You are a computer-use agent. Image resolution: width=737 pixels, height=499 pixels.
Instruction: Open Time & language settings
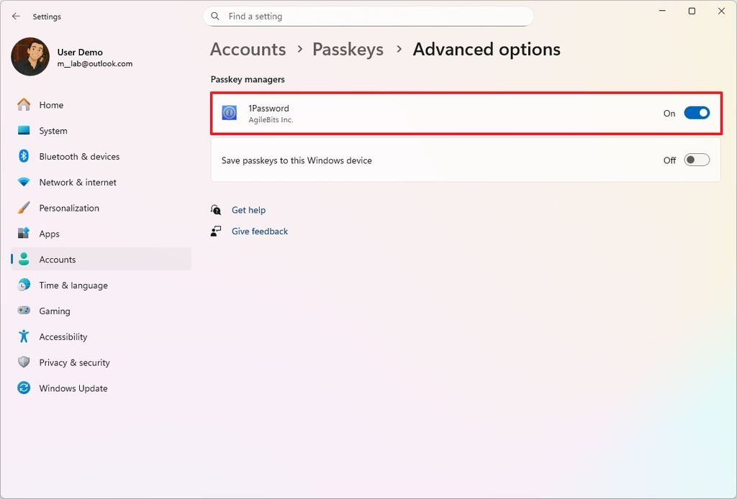[72, 285]
